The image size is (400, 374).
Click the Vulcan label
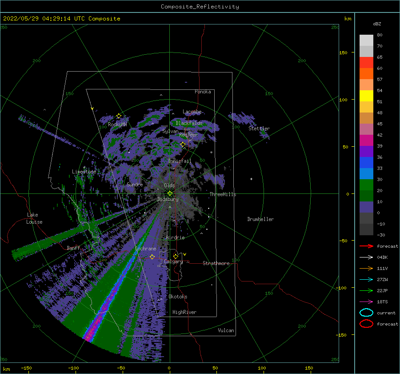point(226,330)
